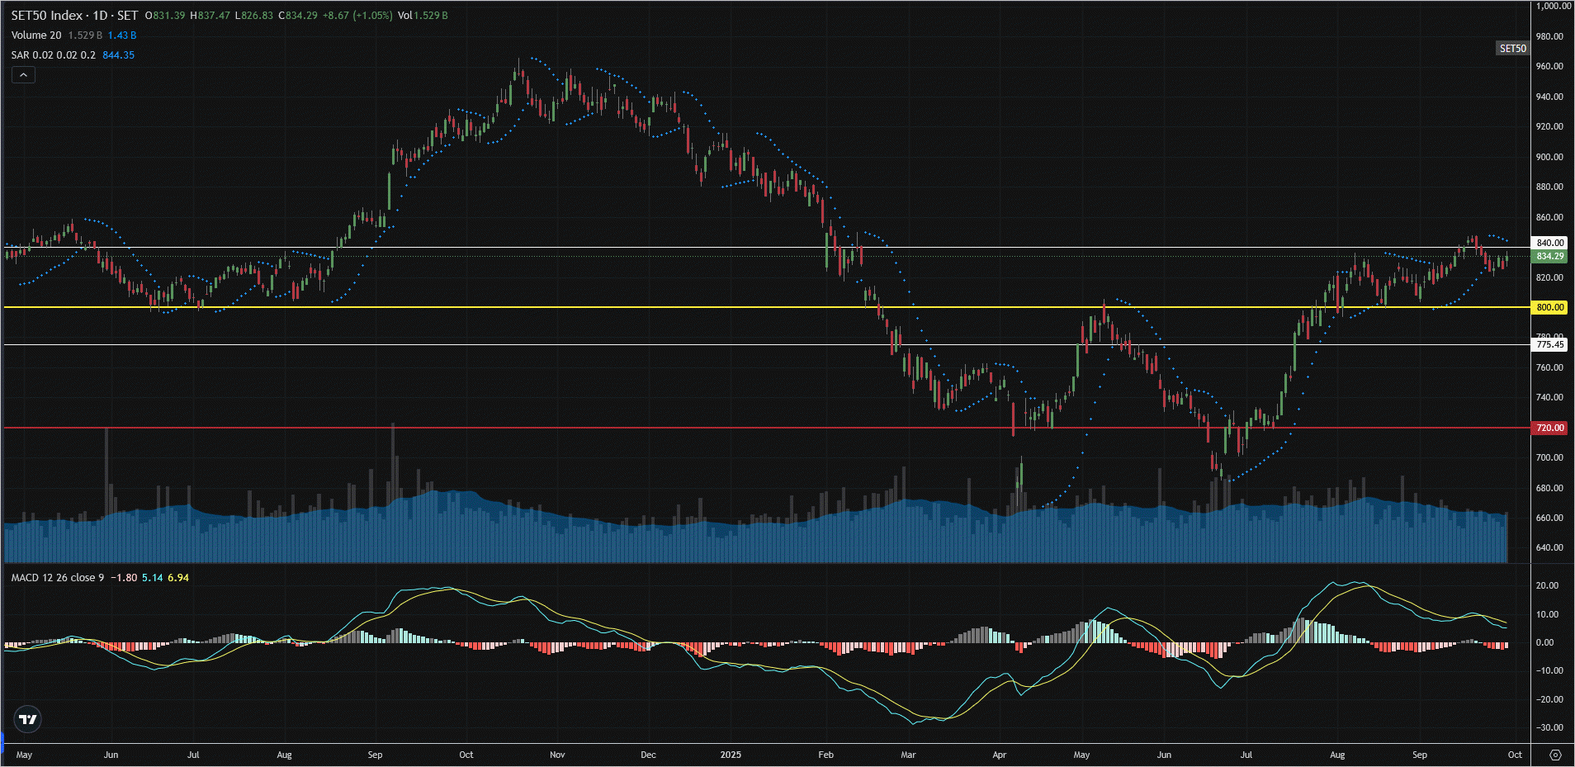Viewport: 1575px width, 767px height.
Task: Click the red 720.00 price label
Action: click(1549, 428)
